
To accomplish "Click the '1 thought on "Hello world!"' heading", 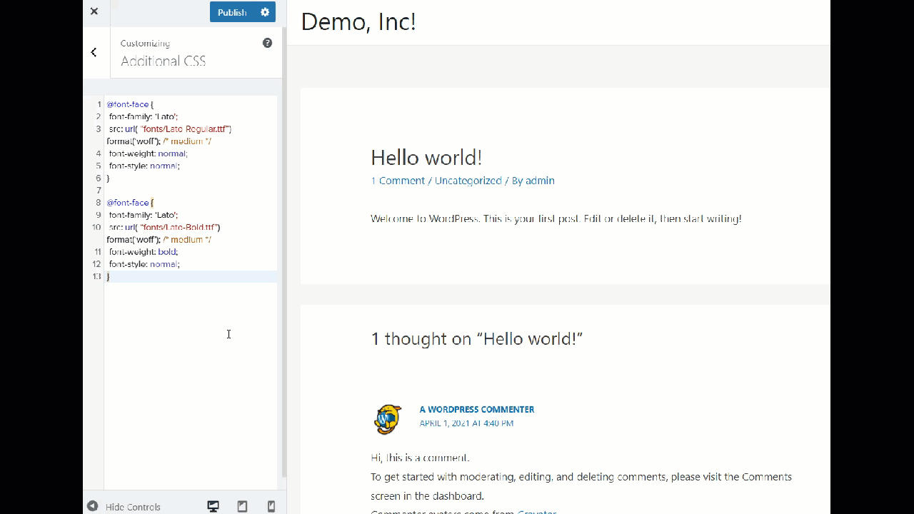I will click(476, 338).
